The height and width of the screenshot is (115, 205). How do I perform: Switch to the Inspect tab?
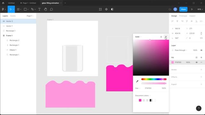(192, 16)
